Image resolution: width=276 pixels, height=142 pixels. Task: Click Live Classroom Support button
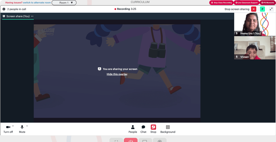click(x=246, y=3)
